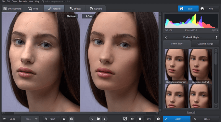The height and width of the screenshot is (122, 221).
Task: Open the Retouch menu in menu bar
Action: tap(23, 1)
